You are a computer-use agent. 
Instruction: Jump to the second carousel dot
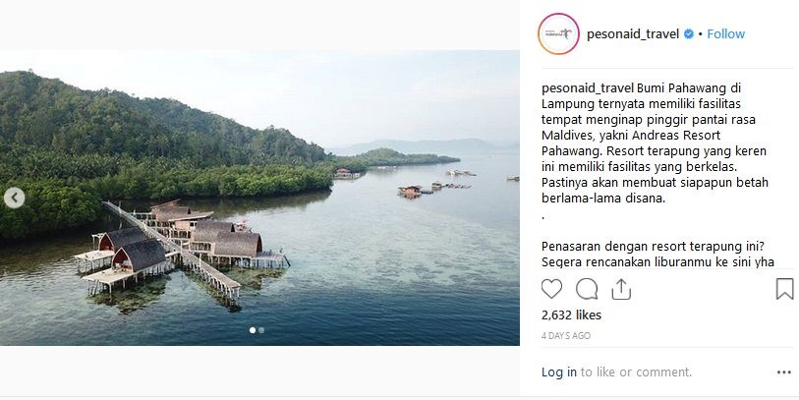click(x=261, y=330)
